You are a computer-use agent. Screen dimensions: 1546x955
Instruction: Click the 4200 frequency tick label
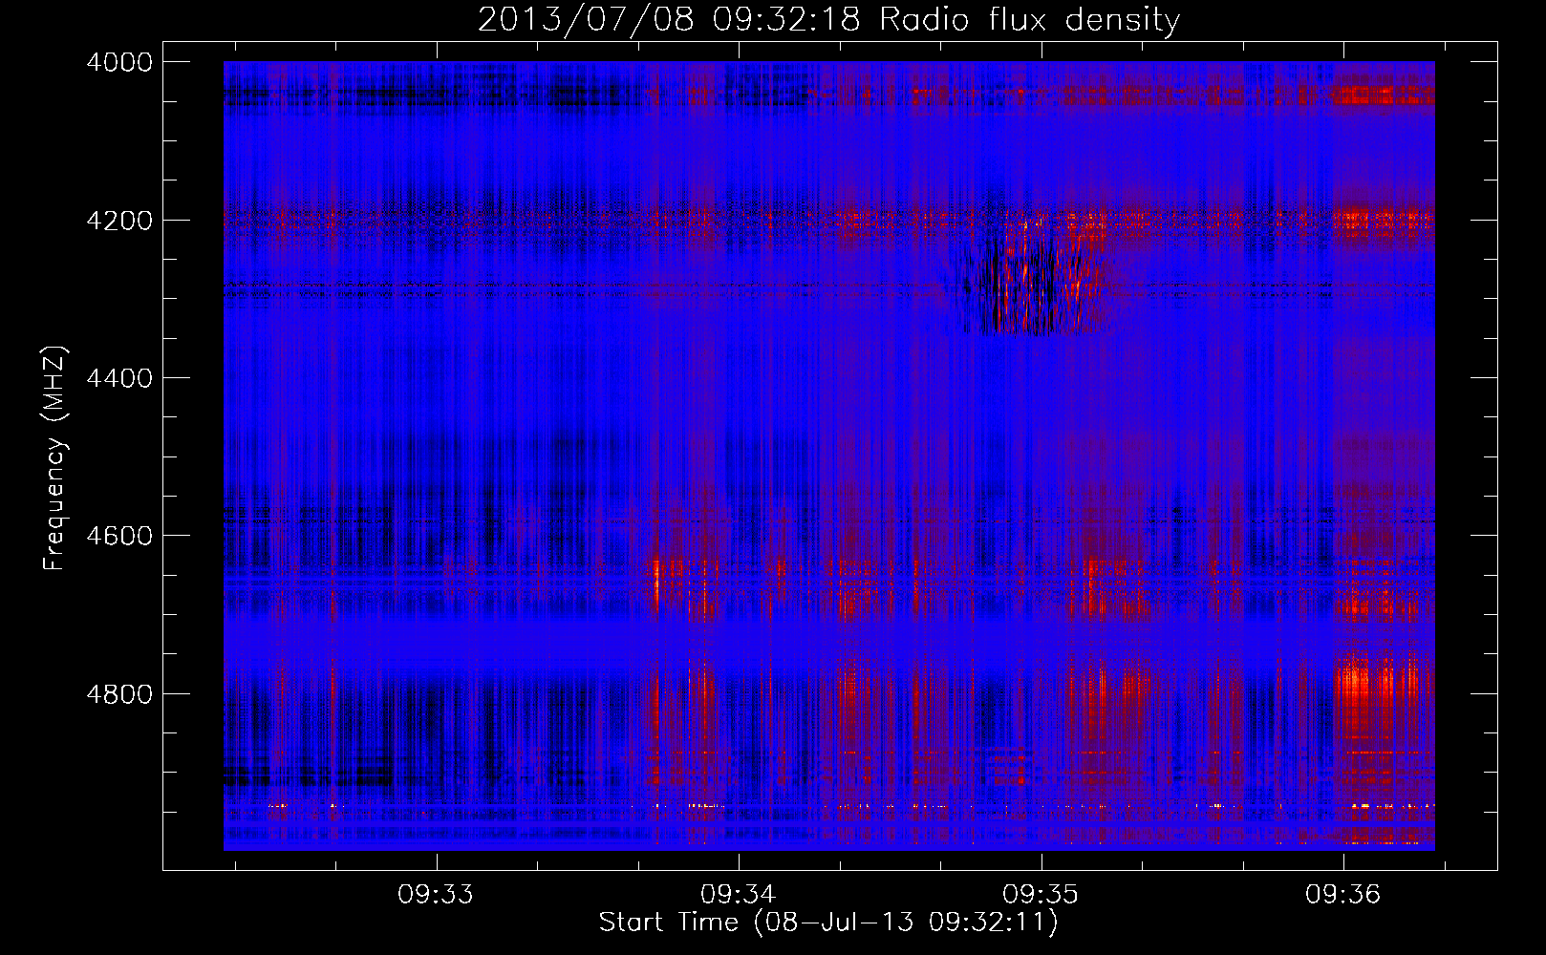point(119,221)
